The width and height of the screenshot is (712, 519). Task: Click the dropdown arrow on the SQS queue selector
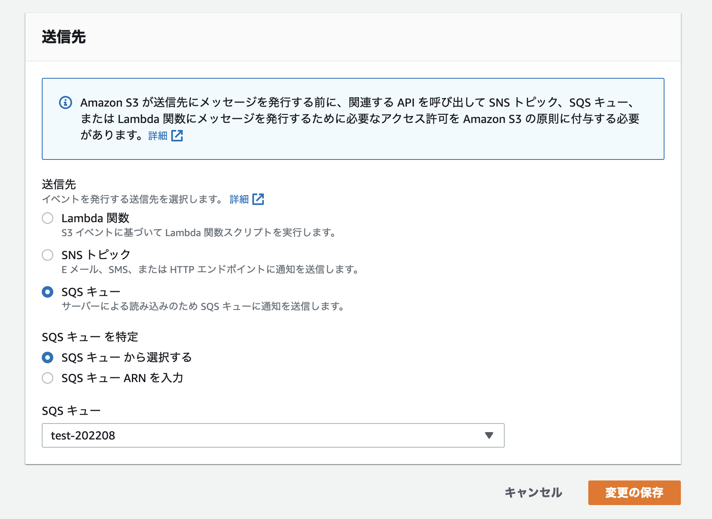(489, 436)
